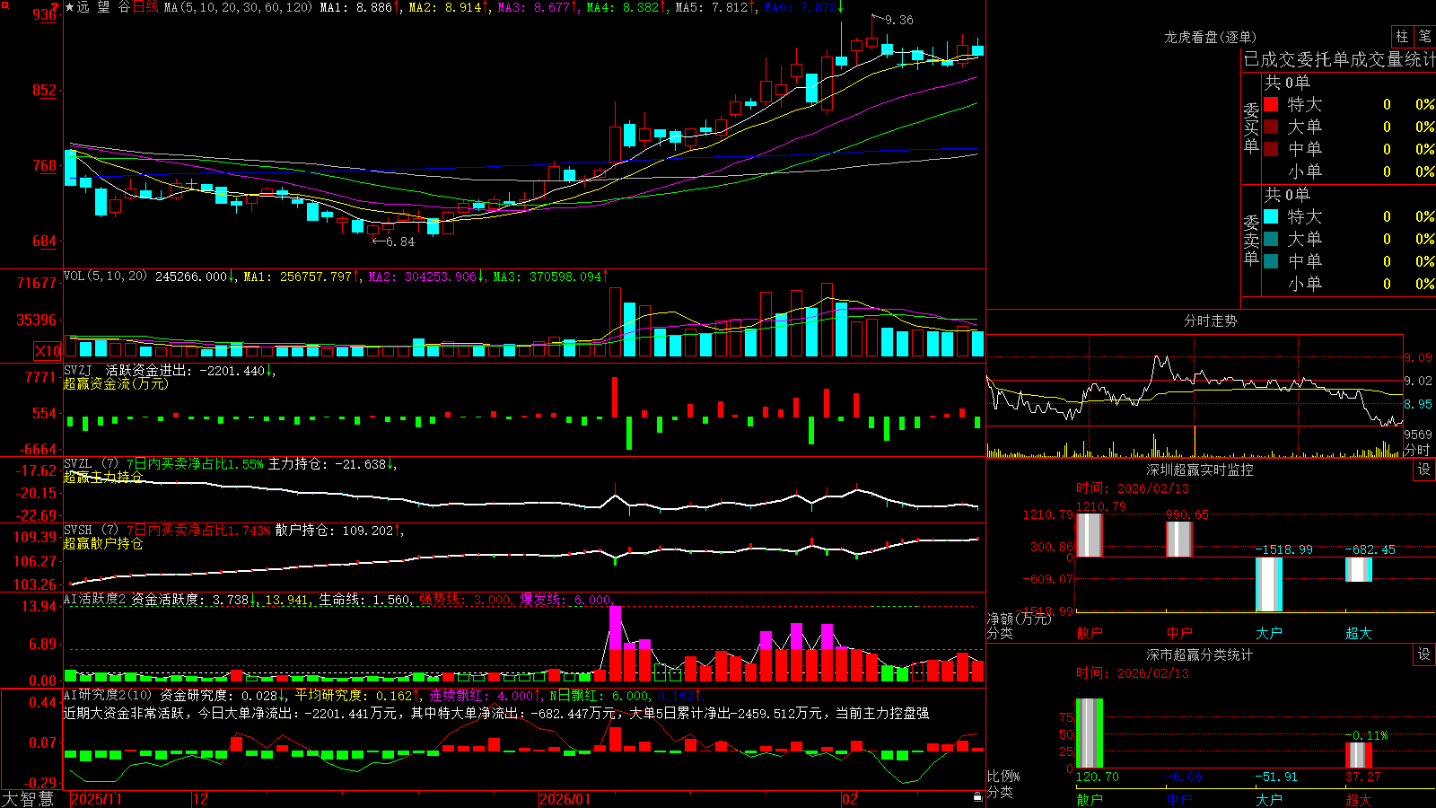This screenshot has height=808, width=1436.
Task: Select the 中户 bar valued 990.65
Action: 1179,540
